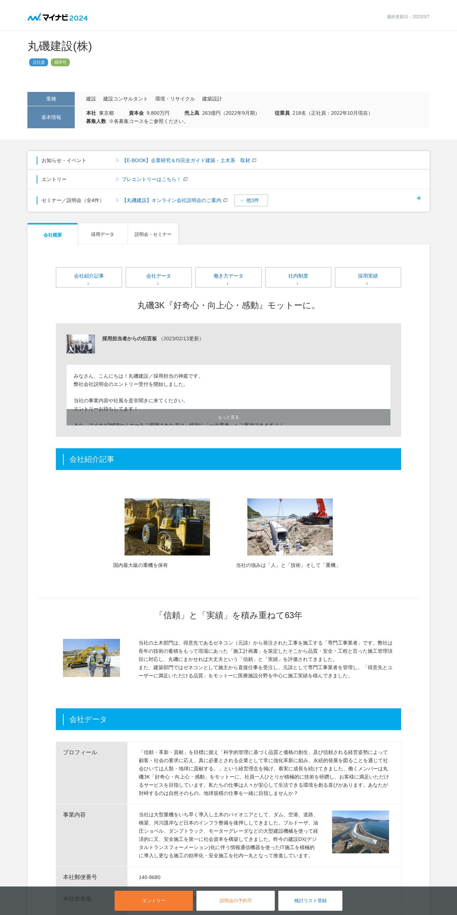Click the 本社郵便番号 row label

[80, 877]
